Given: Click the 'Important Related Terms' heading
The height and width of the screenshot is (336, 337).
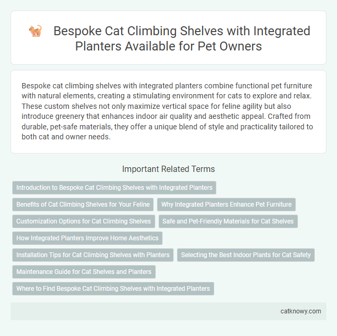Looking at the screenshot, I should (x=168, y=169).
